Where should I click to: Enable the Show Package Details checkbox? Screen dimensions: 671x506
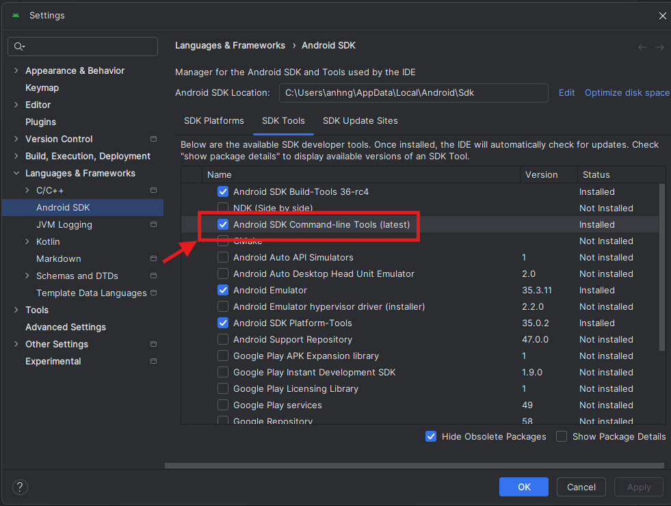point(562,436)
